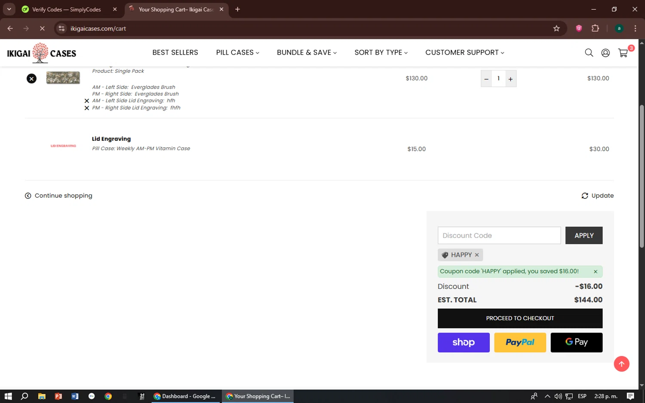Viewport: 645px width, 403px height.
Task: Click Update cart button
Action: click(x=597, y=195)
